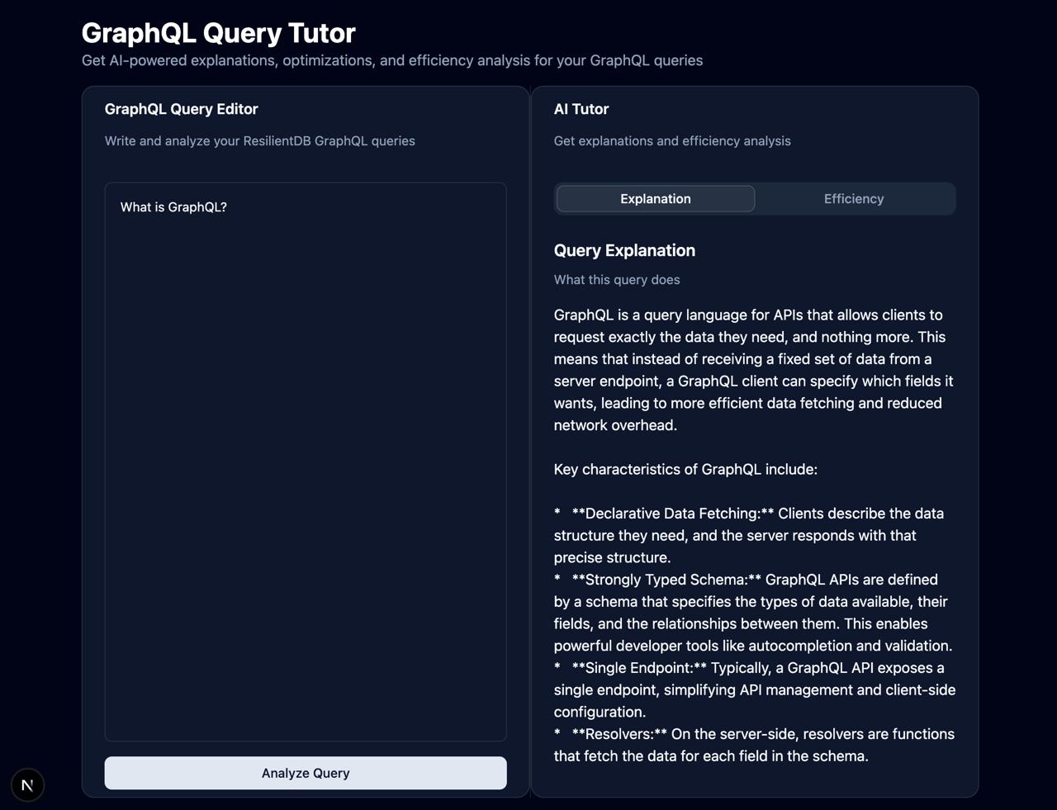
Task: Open the Next.js dev tools indicator
Action: point(27,785)
